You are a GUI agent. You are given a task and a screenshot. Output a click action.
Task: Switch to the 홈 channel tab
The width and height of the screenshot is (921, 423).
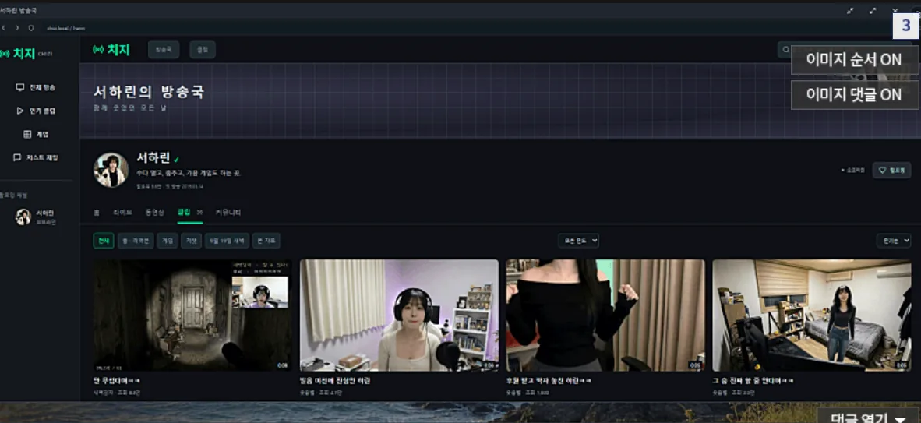click(x=97, y=212)
